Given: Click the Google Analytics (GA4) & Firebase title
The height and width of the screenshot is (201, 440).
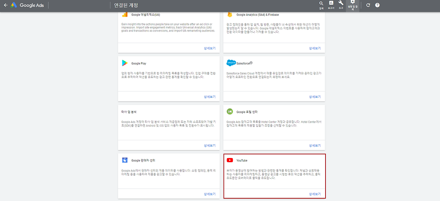Looking at the screenshot, I should pyautogui.click(x=257, y=15).
